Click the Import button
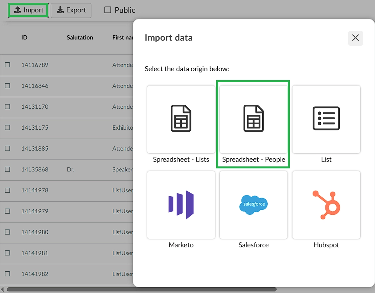375x293 pixels. [x=28, y=10]
